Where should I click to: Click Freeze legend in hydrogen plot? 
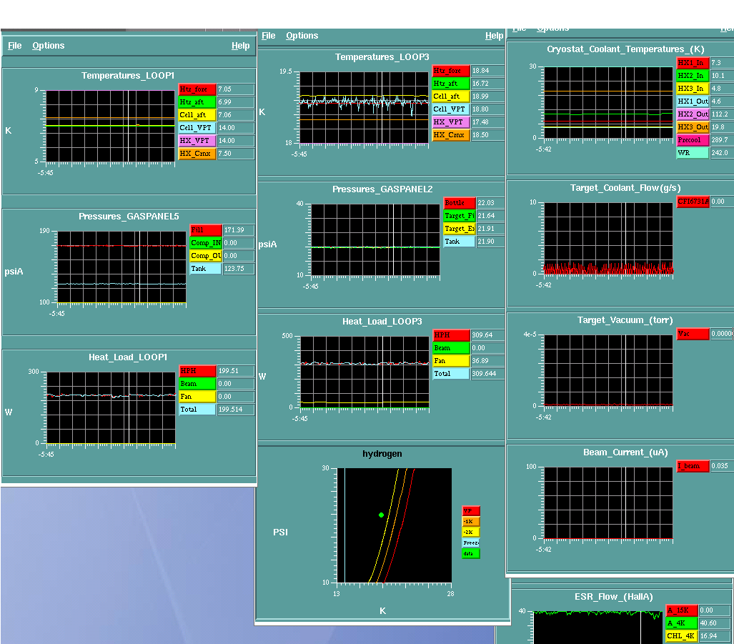[x=471, y=543]
